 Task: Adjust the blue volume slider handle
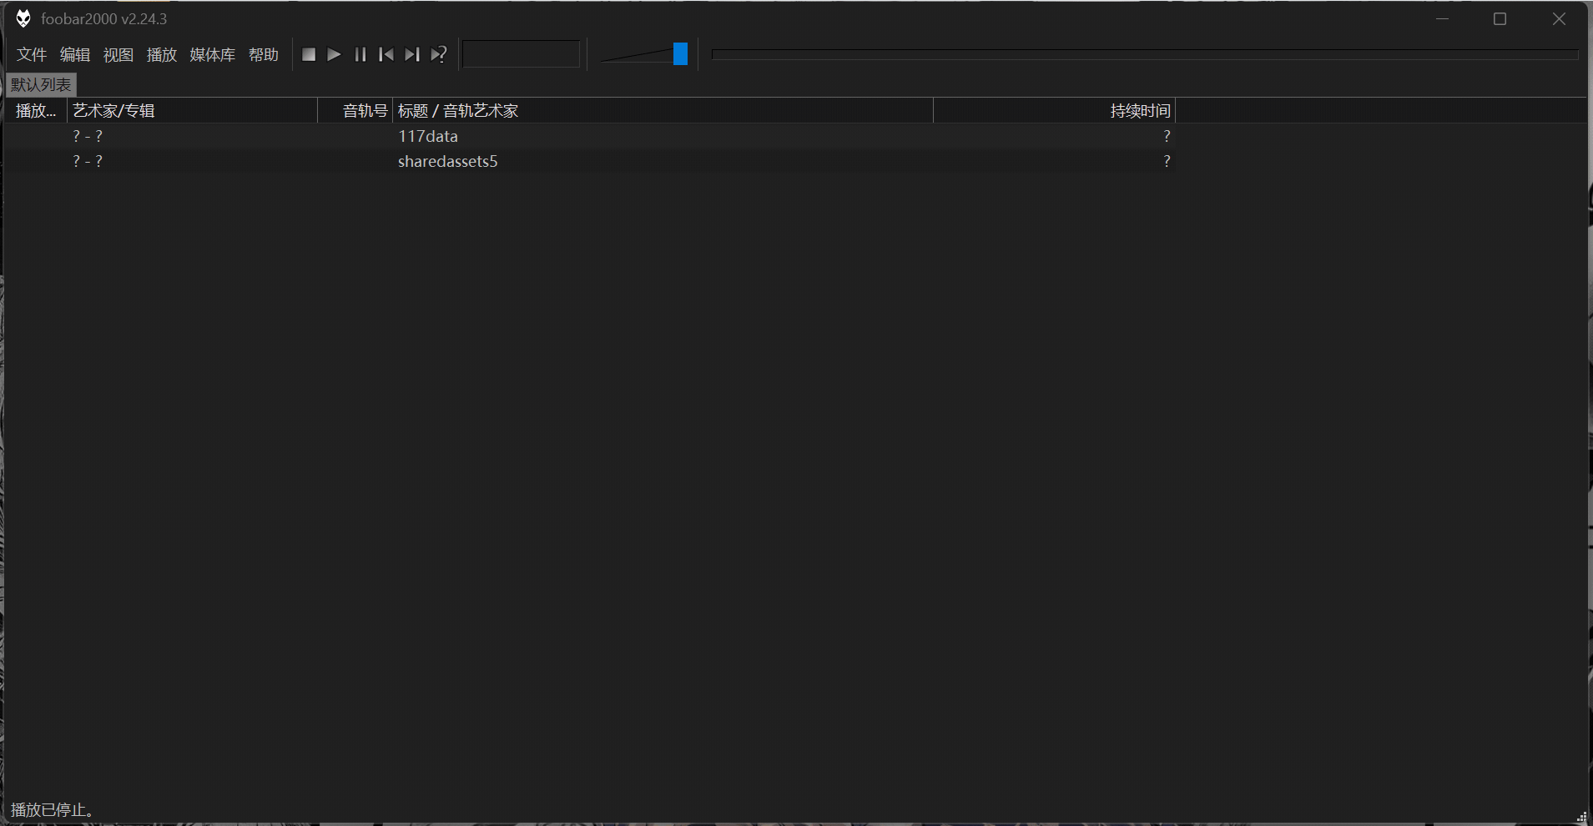(x=680, y=53)
